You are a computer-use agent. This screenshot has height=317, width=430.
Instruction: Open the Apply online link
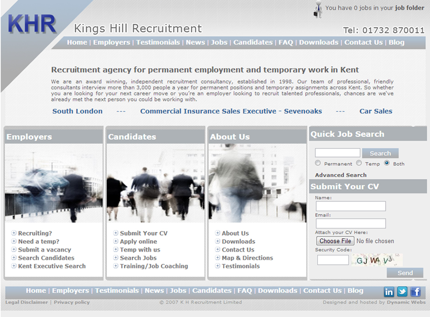138,241
